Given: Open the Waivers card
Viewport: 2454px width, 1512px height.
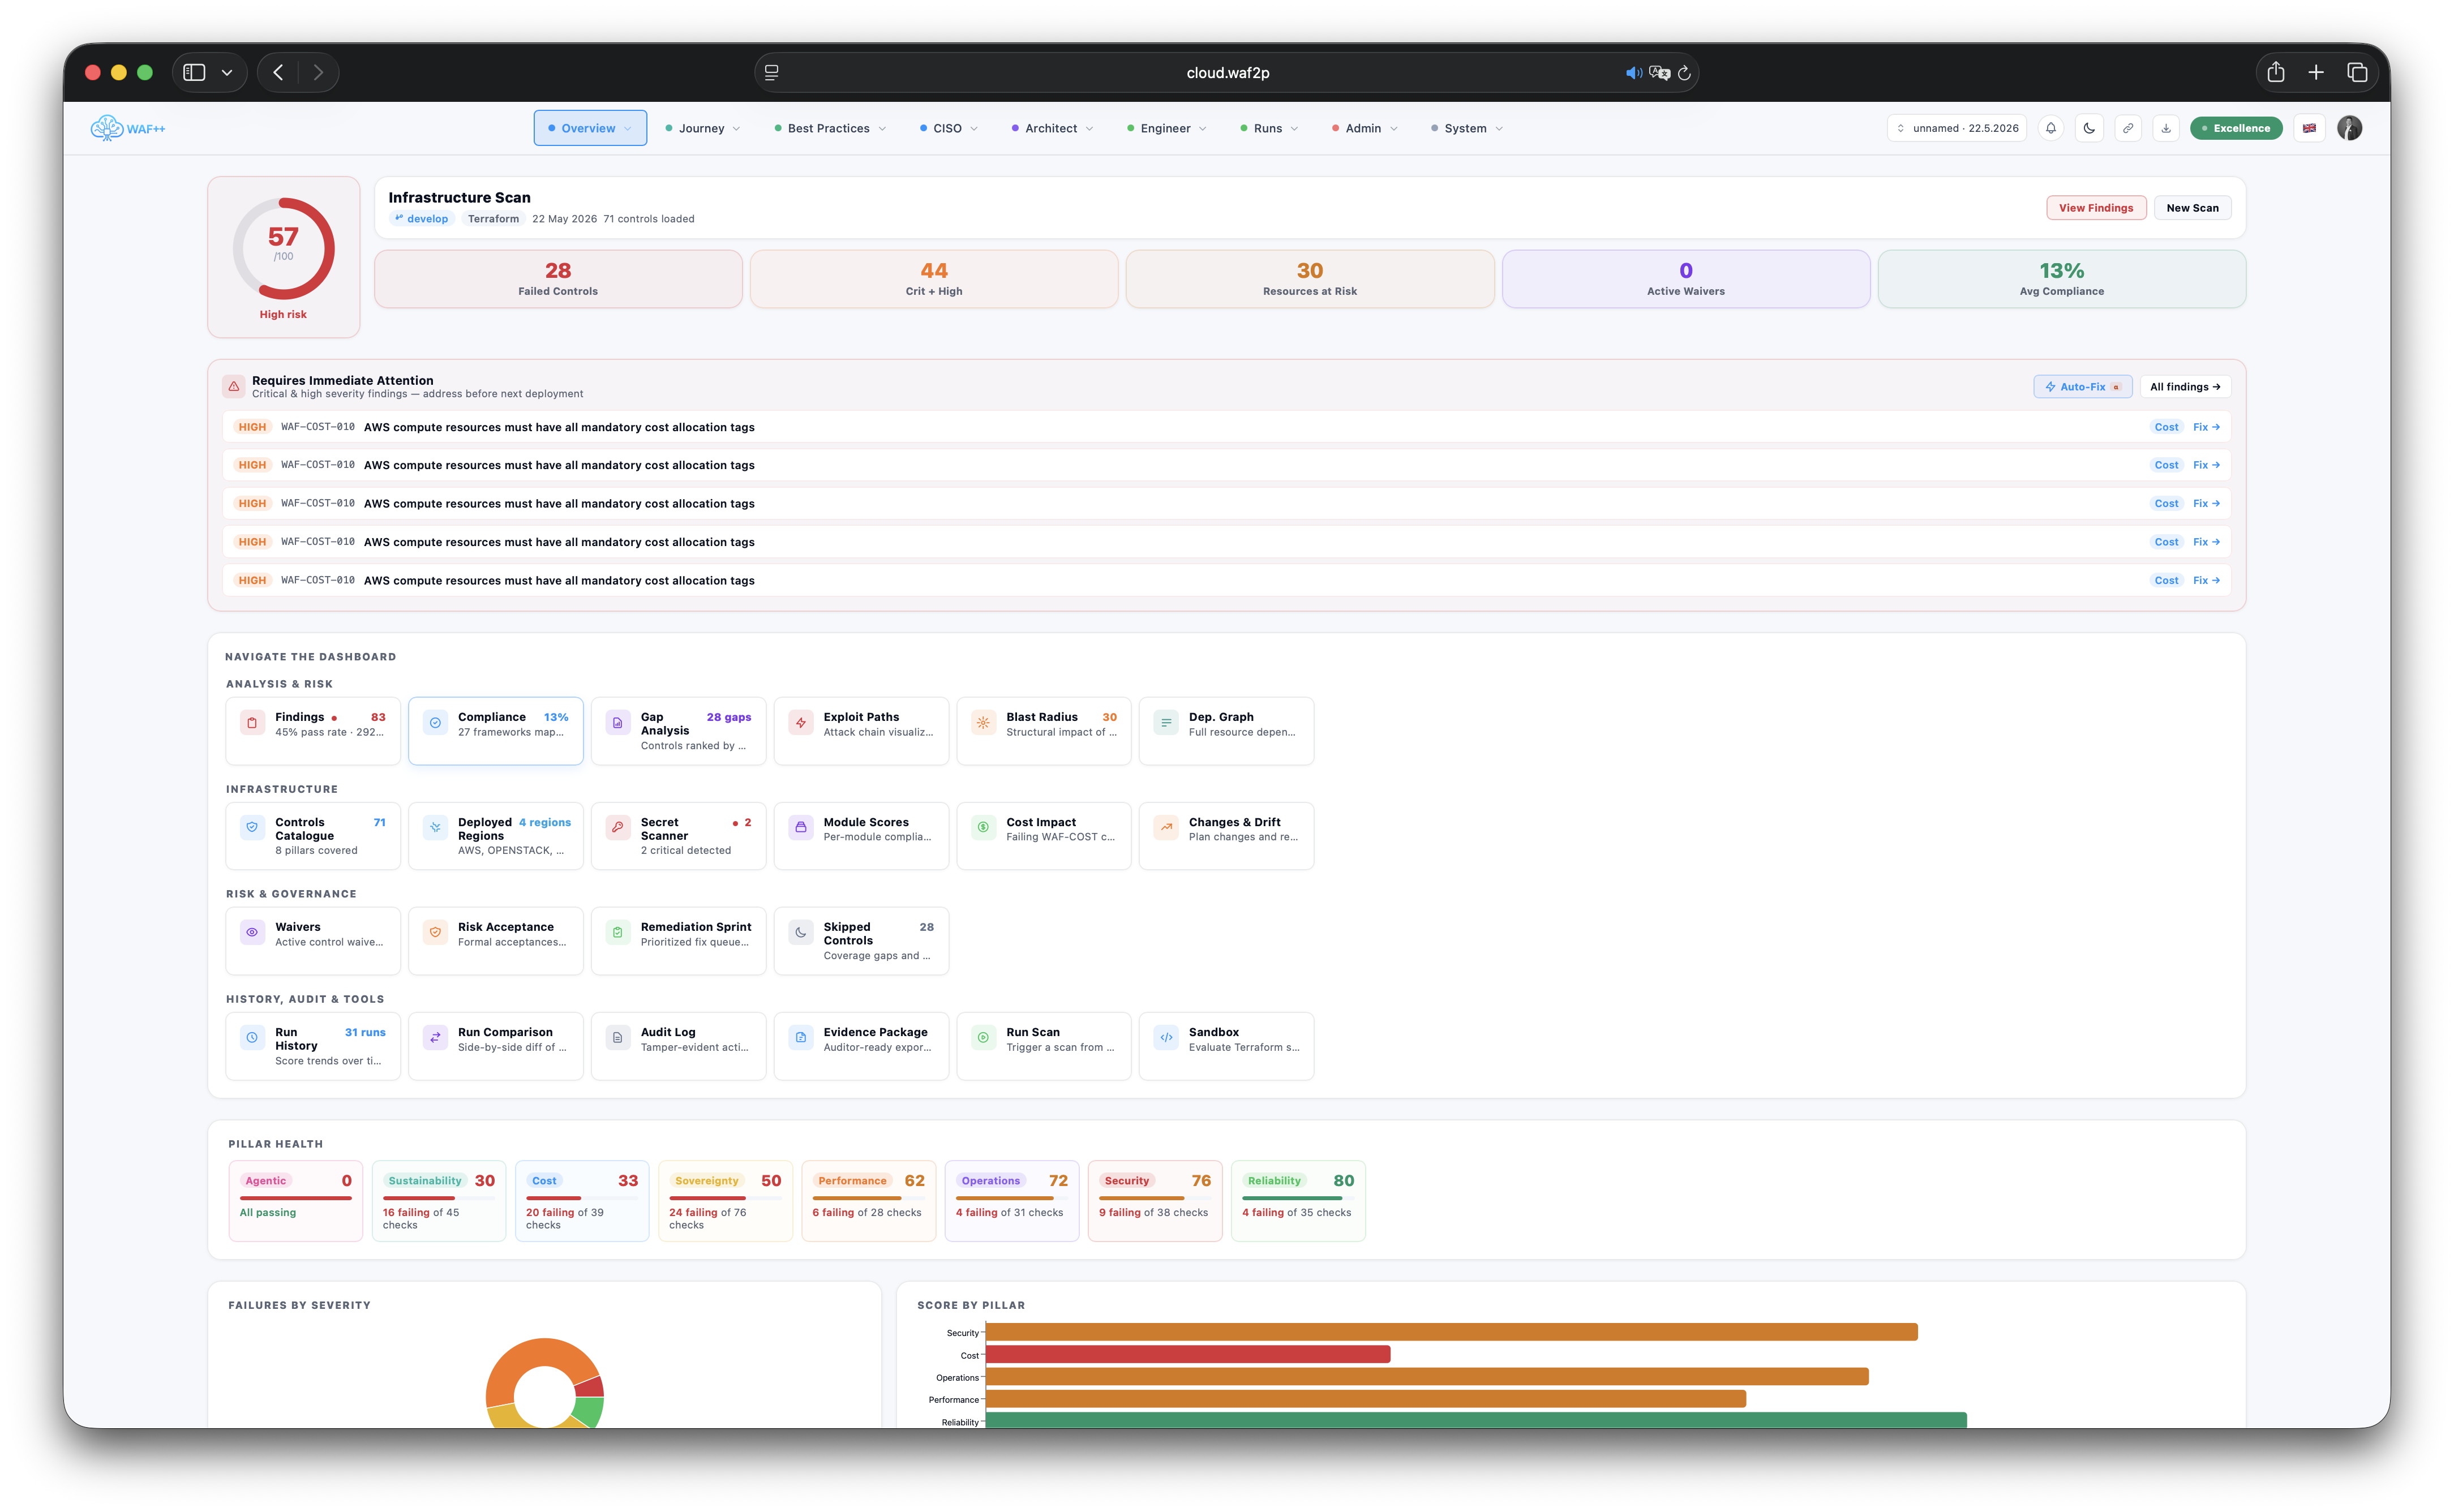Looking at the screenshot, I should [313, 941].
